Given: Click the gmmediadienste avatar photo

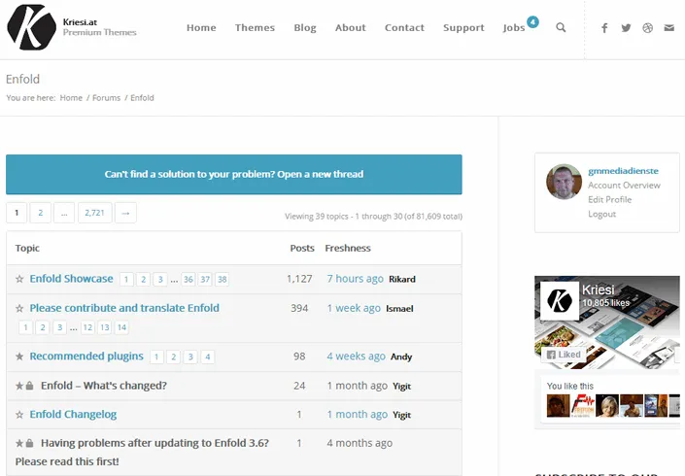Looking at the screenshot, I should pyautogui.click(x=564, y=182).
